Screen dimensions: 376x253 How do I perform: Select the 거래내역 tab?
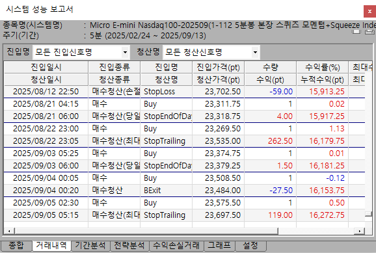point(51,246)
